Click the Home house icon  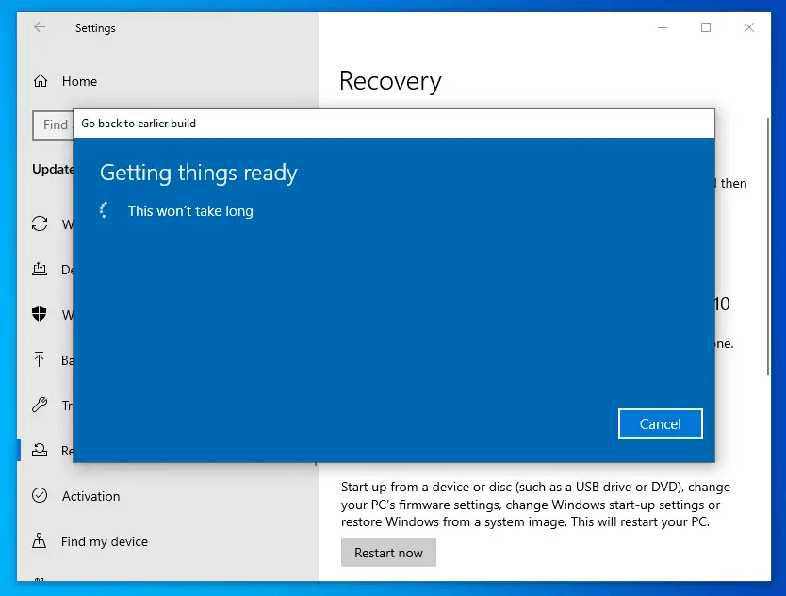point(40,81)
